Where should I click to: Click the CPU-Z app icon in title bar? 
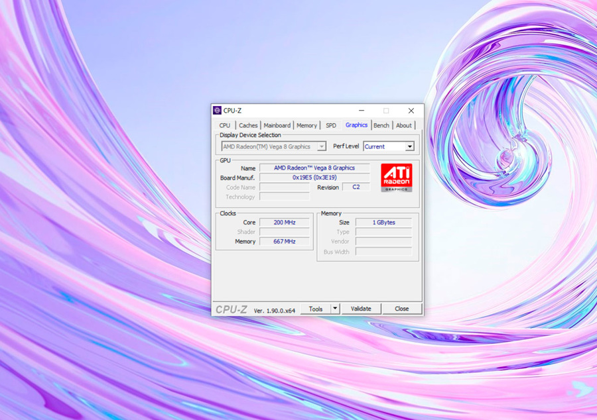pos(217,111)
